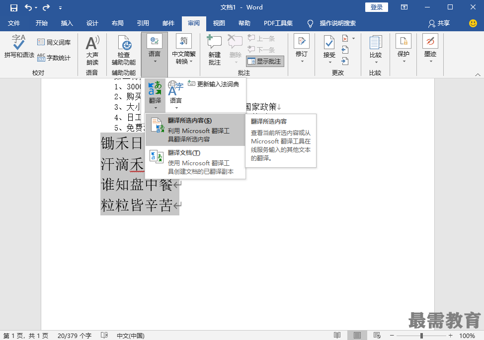Open 检查辅助功能 accessibility checker
Screen dimensions: 484x340
click(124, 50)
